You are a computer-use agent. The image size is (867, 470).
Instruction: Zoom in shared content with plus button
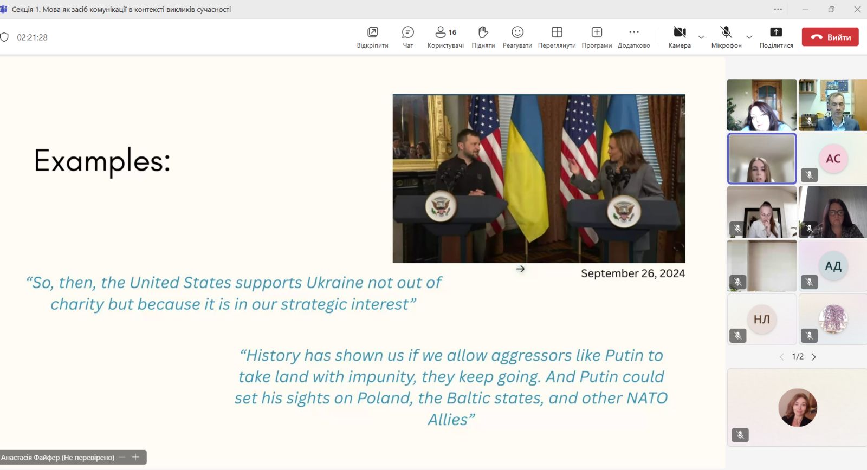135,458
